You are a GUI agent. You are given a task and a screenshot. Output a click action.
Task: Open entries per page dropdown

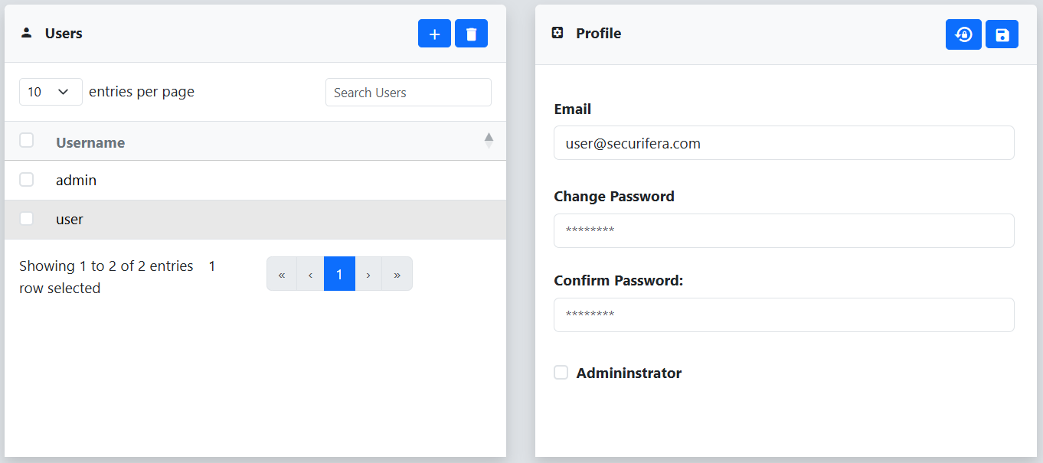click(x=51, y=92)
